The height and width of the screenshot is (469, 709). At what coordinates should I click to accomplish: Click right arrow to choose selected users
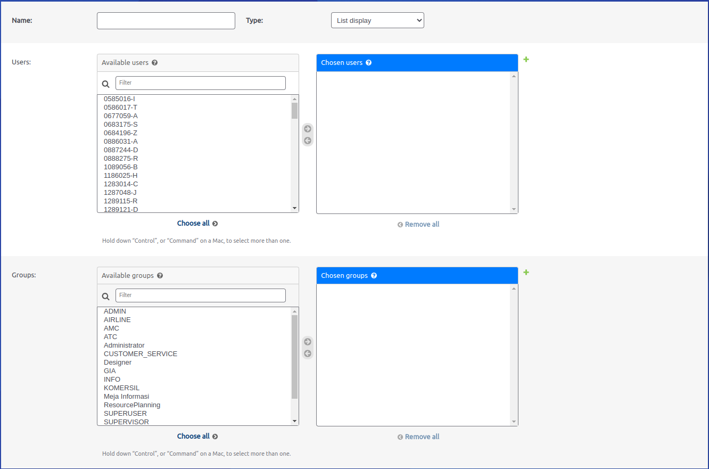[x=308, y=129]
